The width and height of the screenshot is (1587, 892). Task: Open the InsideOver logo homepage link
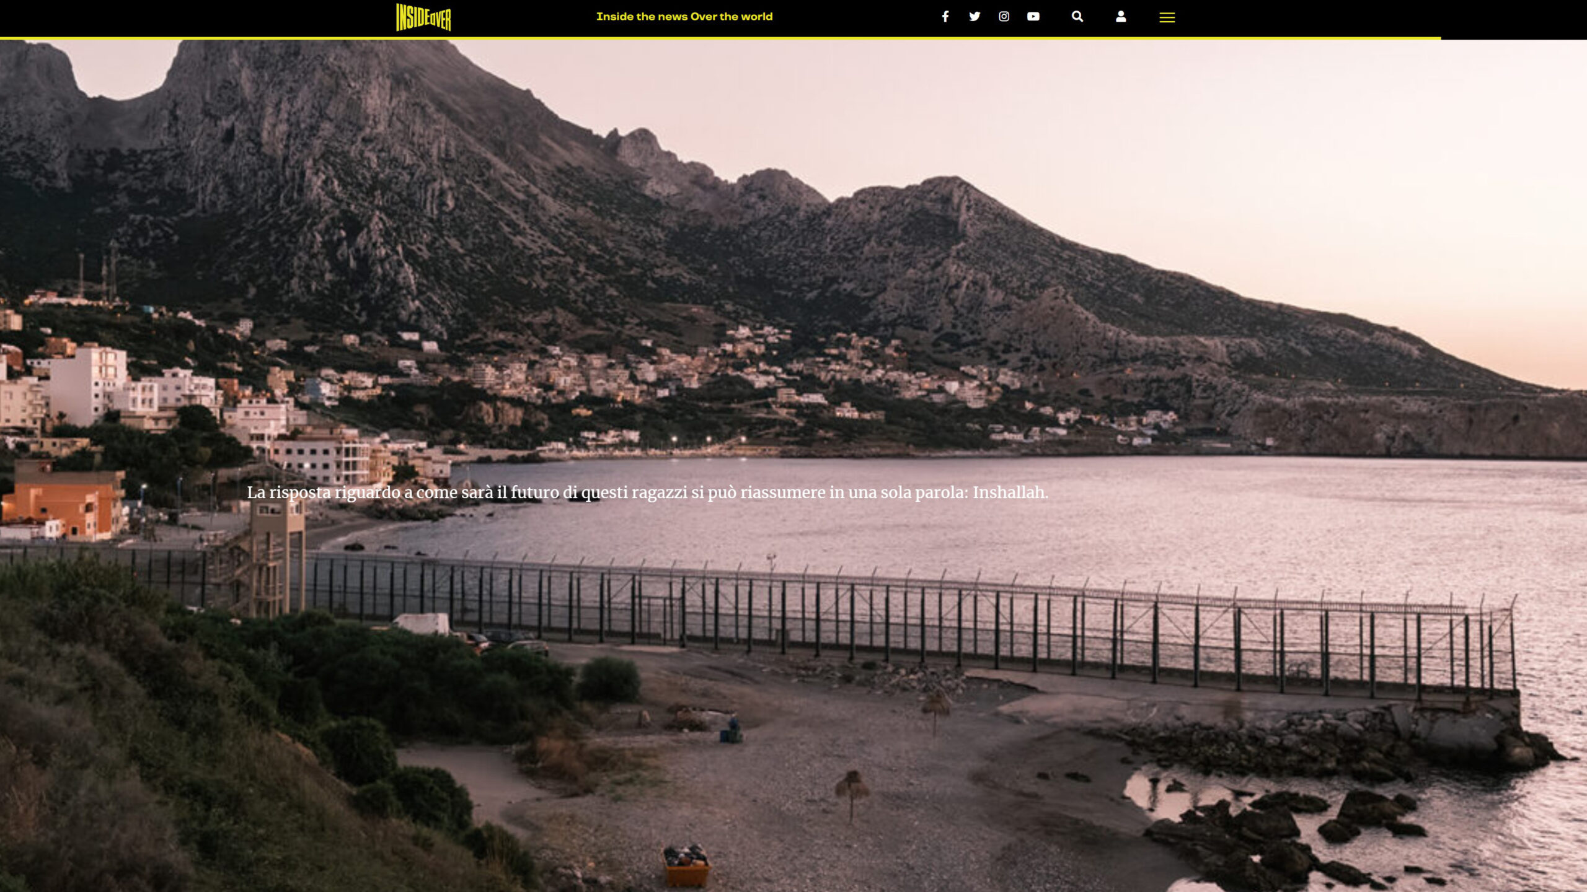point(423,17)
